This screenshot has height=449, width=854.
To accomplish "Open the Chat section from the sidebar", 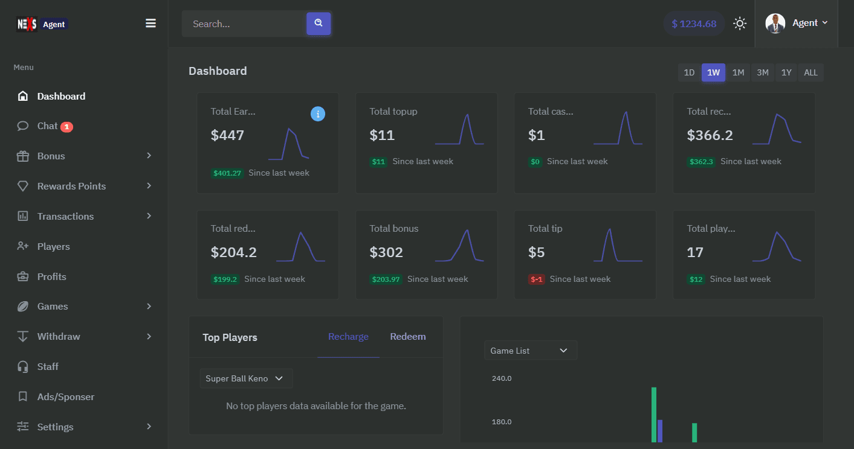I will pos(51,126).
